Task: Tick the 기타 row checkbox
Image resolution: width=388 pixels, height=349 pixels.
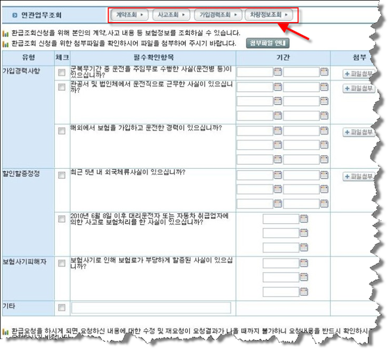Action: pyautogui.click(x=61, y=308)
